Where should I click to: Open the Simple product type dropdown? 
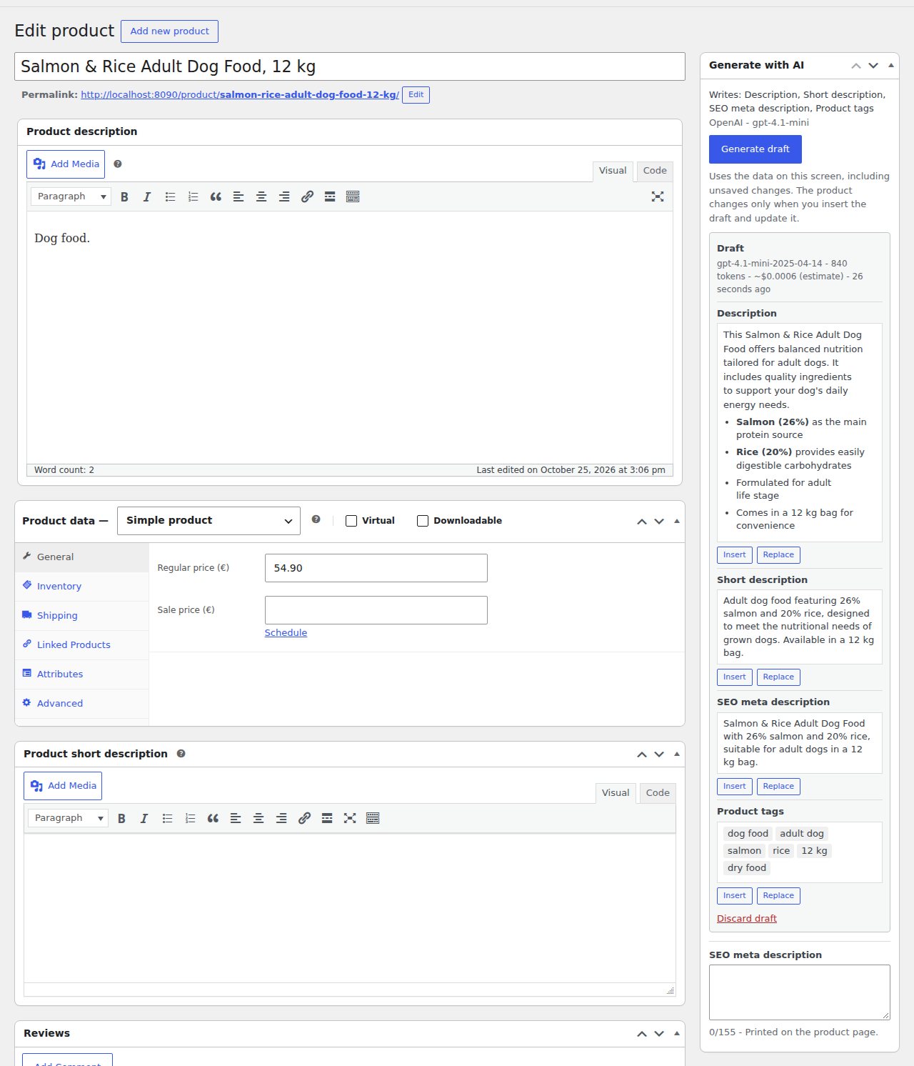tap(209, 521)
